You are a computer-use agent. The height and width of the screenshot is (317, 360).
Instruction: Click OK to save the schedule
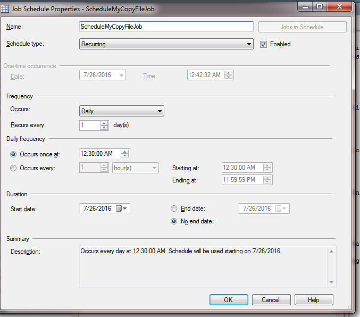[x=229, y=300]
